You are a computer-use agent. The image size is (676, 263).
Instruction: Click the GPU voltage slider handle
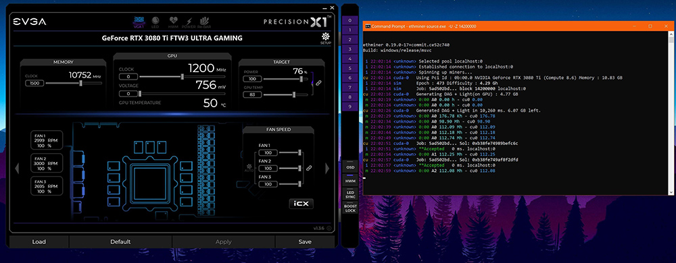pyautogui.click(x=140, y=93)
